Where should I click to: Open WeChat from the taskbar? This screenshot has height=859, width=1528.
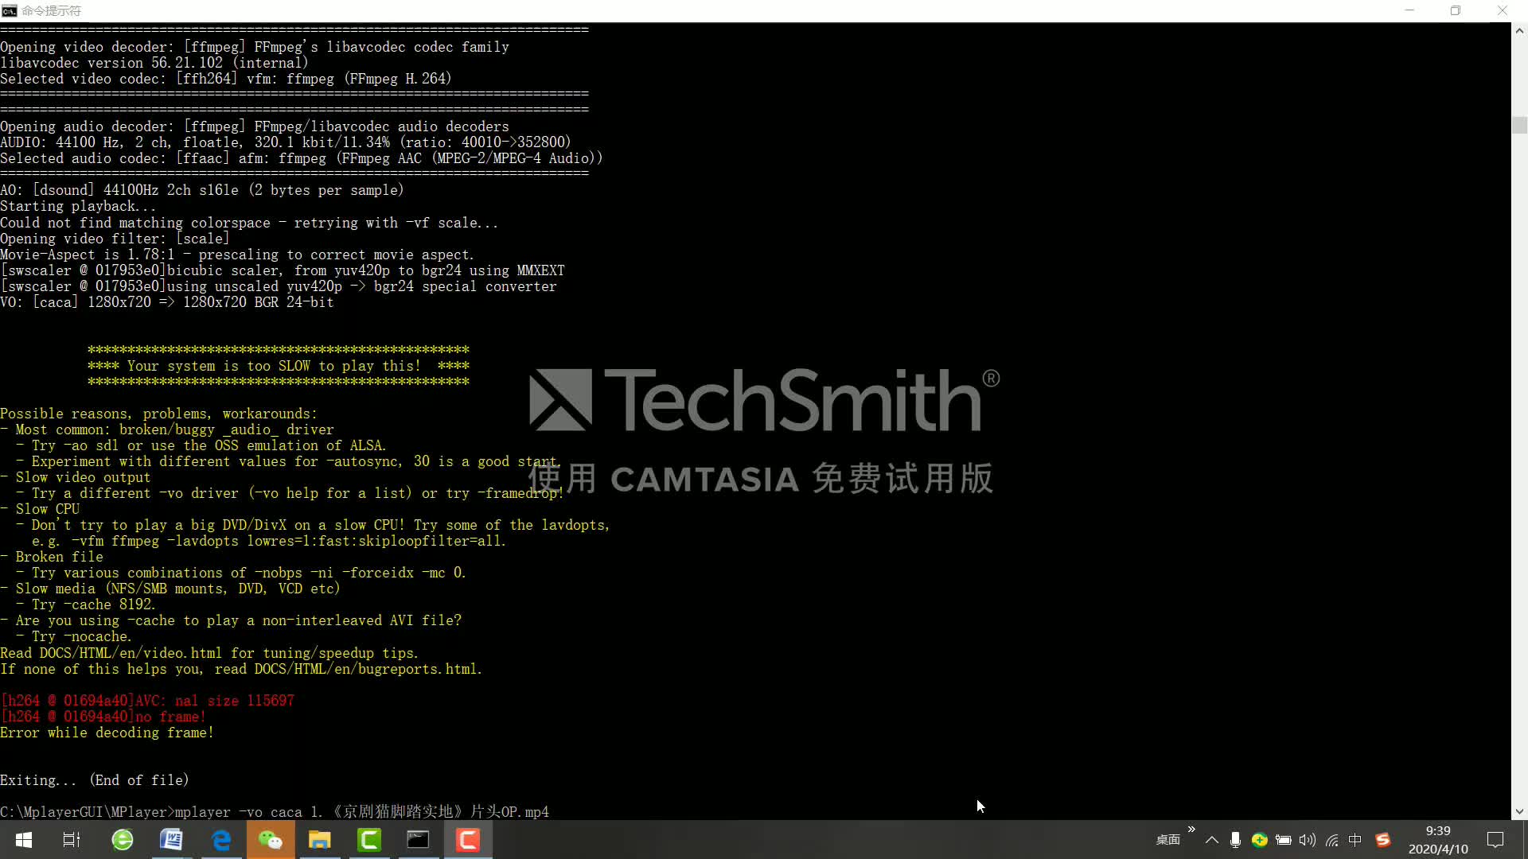pos(271,840)
